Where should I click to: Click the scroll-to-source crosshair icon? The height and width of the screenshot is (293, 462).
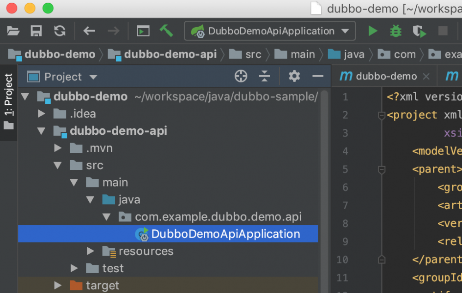coord(241,77)
